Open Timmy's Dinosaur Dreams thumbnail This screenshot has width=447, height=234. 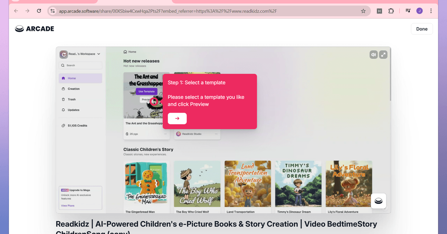point(298,184)
